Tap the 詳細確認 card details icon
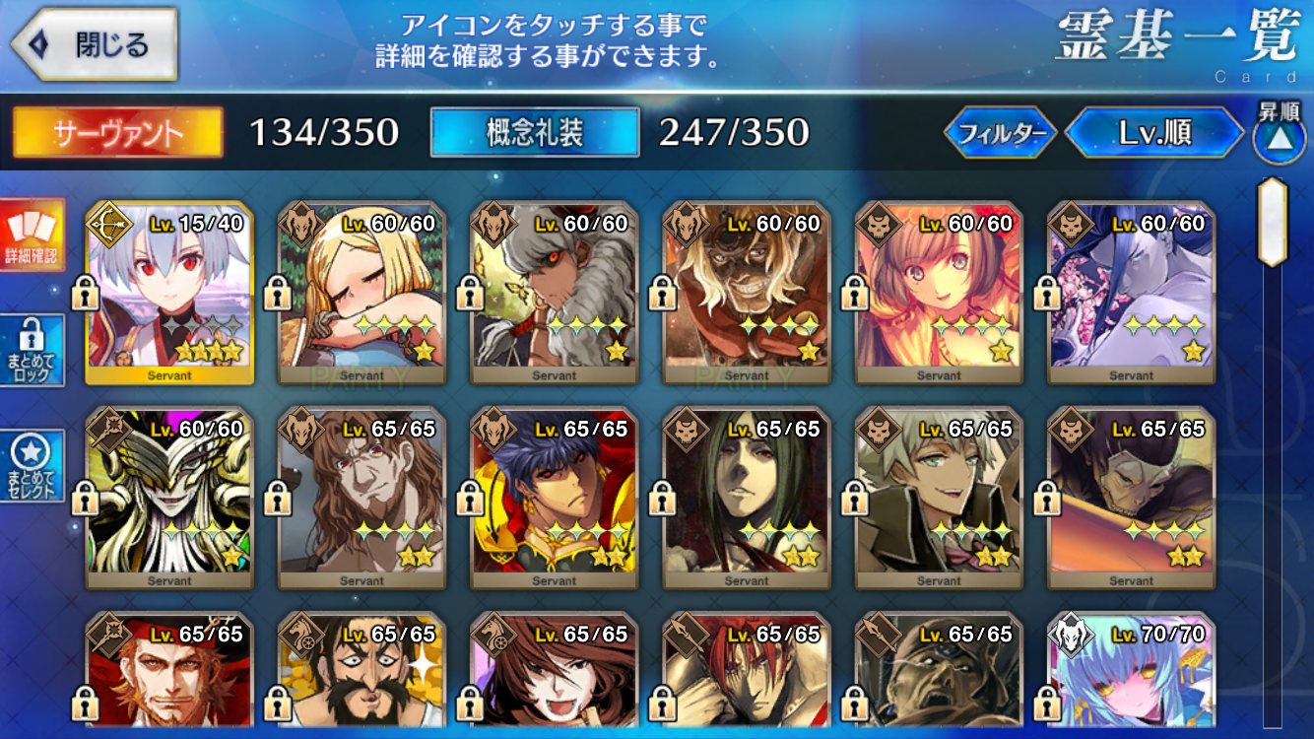Screen dimensions: 1314x739 pos(33,235)
